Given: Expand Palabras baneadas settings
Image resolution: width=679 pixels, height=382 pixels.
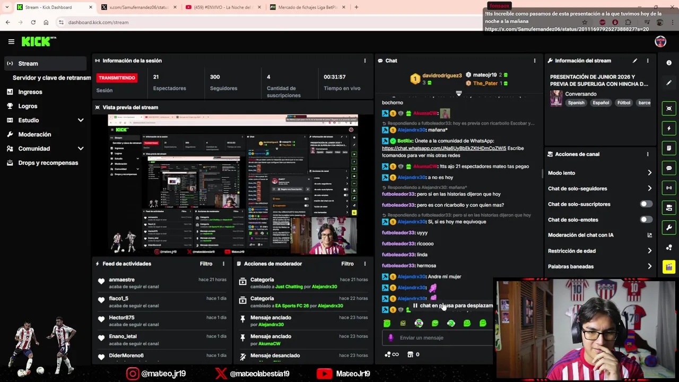Looking at the screenshot, I should click(x=649, y=266).
